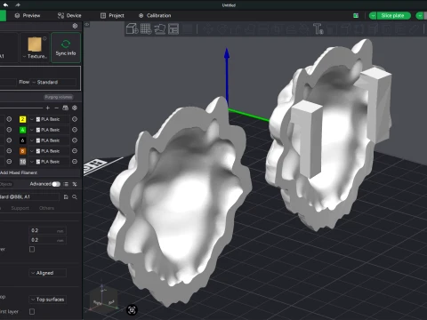This screenshot has width=427, height=320.
Task: Switch to the Project tab
Action: click(112, 16)
